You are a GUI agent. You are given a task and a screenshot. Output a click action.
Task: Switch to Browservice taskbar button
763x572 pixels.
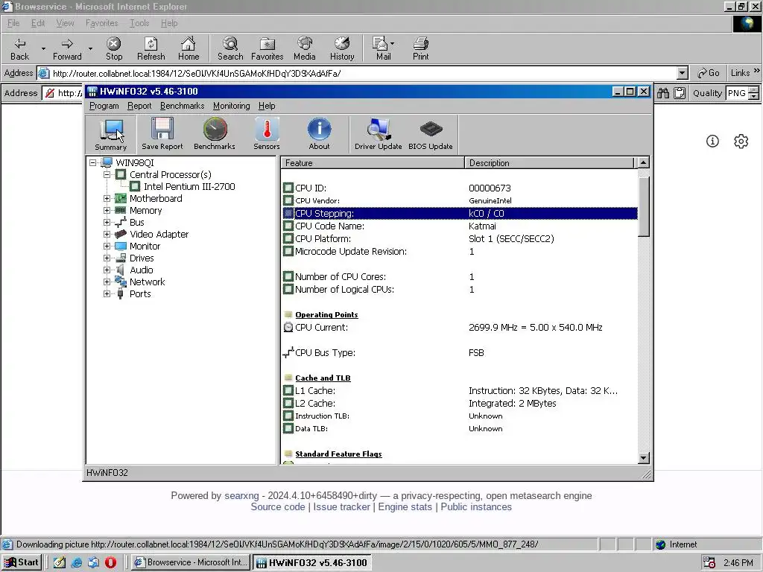191,562
